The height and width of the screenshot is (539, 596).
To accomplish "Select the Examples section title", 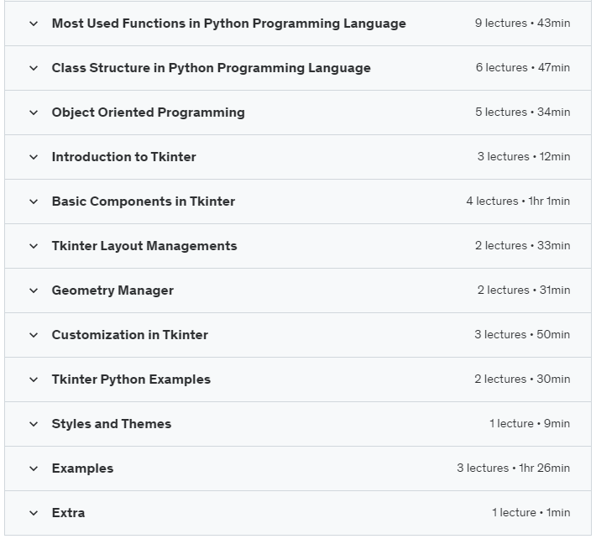I will click(x=82, y=468).
